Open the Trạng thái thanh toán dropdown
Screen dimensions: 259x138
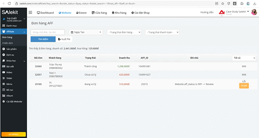click(162, 32)
